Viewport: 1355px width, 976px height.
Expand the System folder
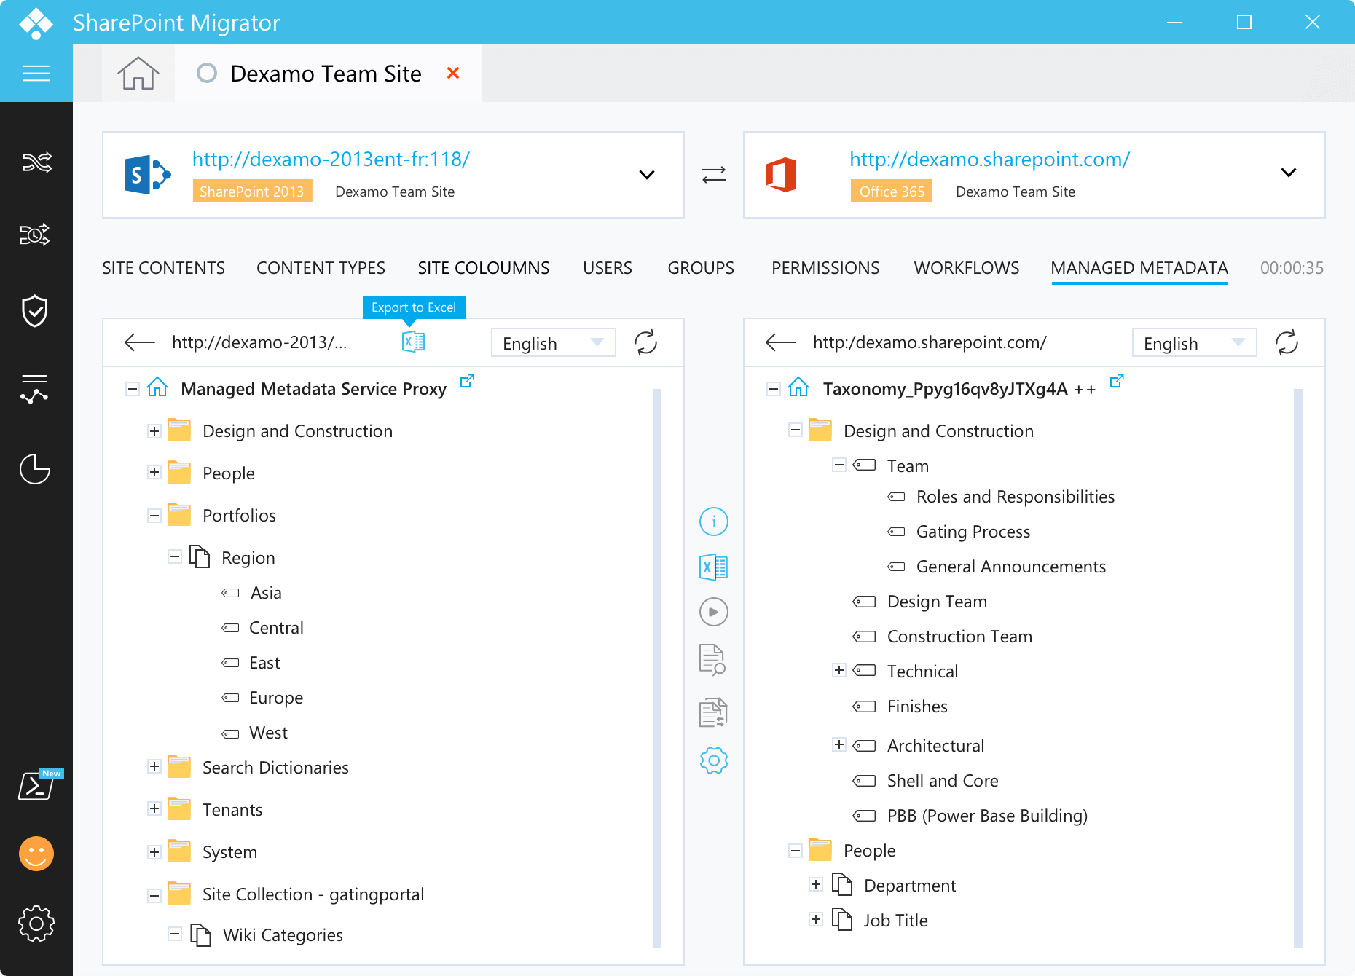154,852
